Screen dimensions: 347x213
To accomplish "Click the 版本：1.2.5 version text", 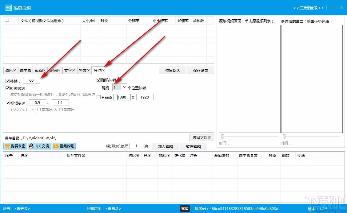I will coord(317,209).
